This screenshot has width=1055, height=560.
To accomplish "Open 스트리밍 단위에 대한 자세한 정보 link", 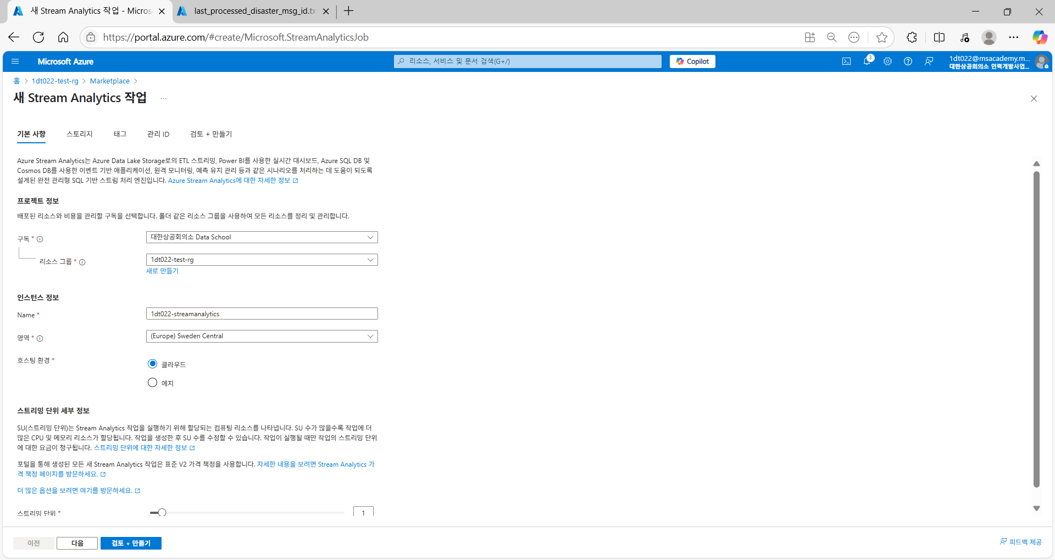I will coord(144,448).
